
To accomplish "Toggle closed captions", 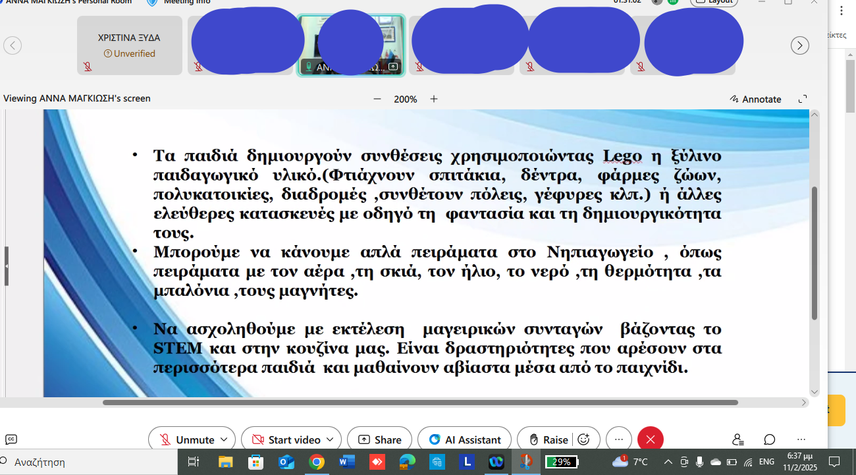I will click(x=11, y=439).
